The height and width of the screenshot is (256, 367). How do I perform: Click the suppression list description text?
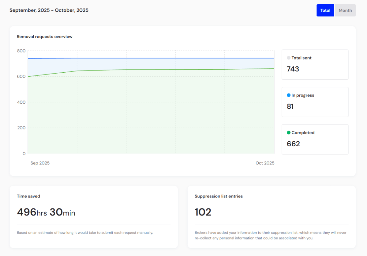(271, 235)
